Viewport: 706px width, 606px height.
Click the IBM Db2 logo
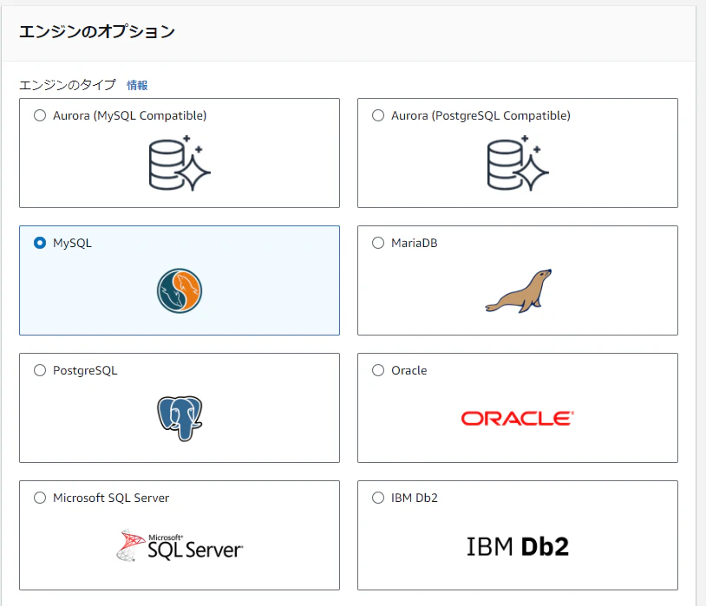tap(518, 546)
